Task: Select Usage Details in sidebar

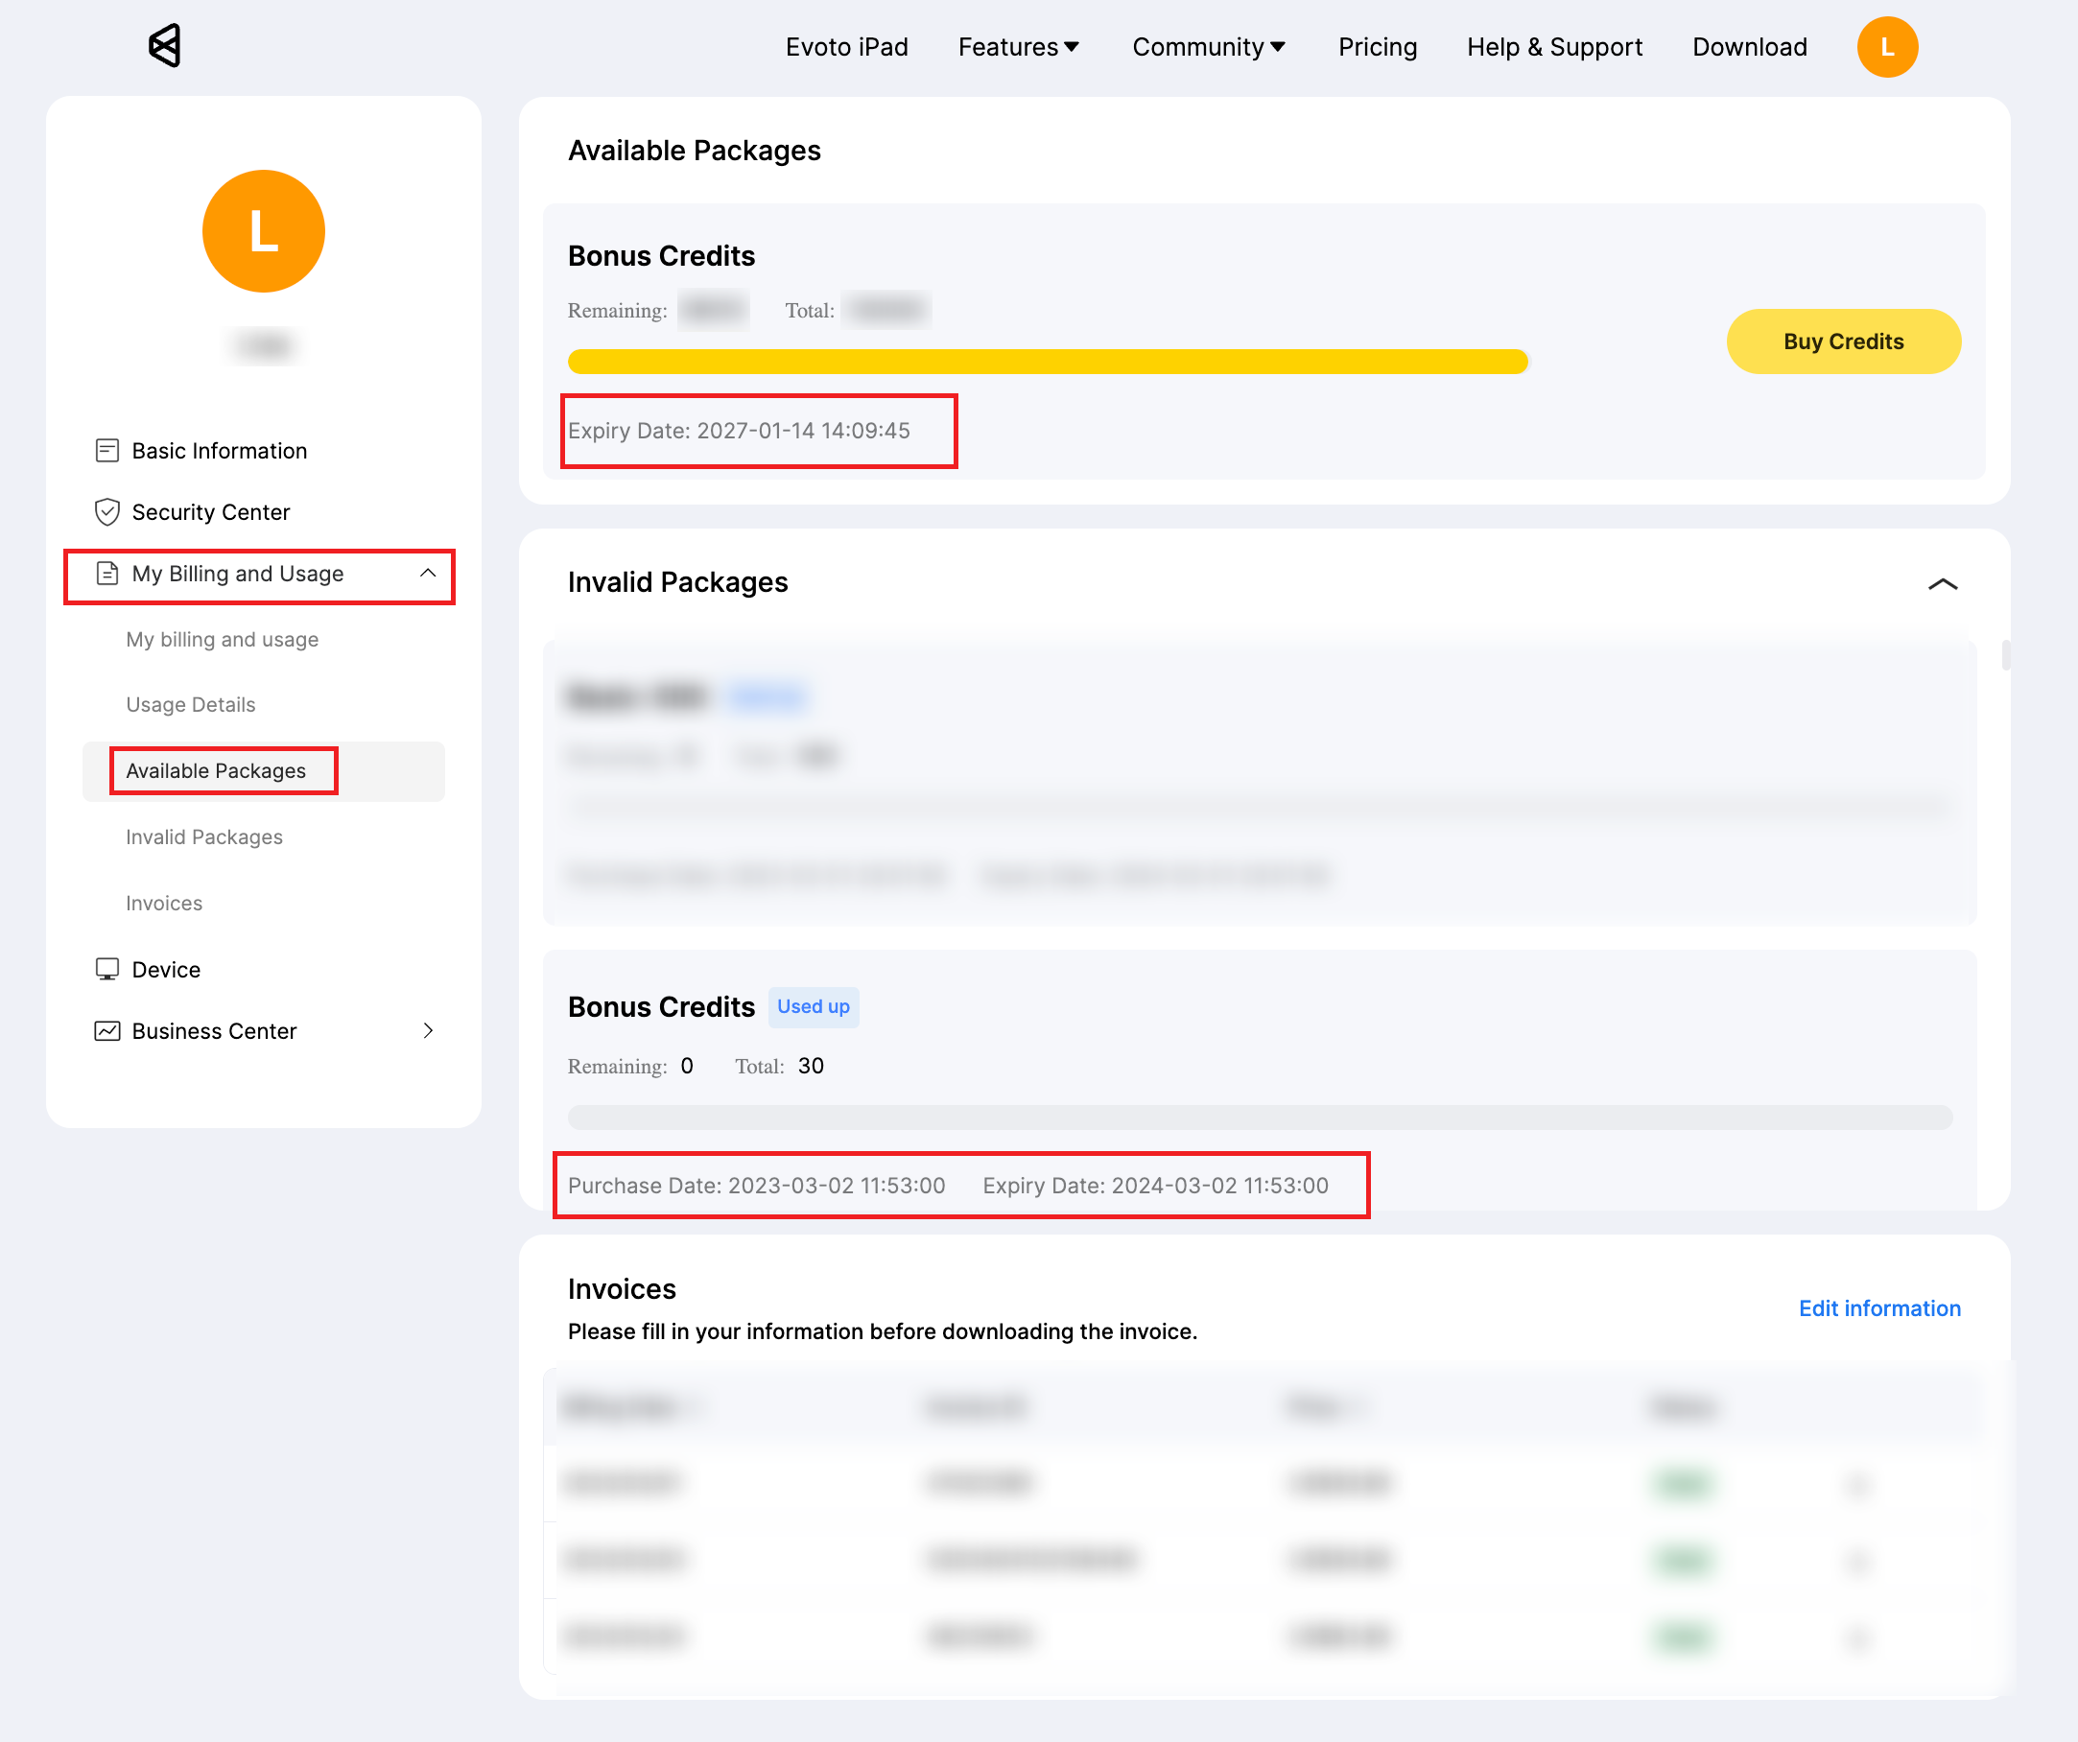Action: pos(190,704)
